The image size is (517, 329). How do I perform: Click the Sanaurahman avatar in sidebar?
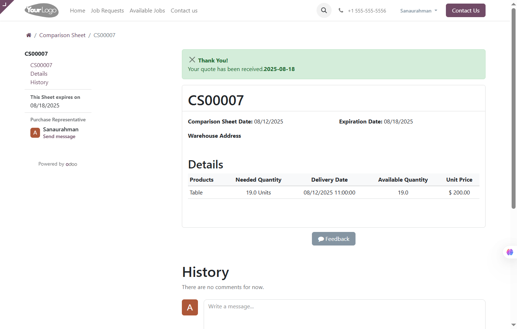click(35, 133)
